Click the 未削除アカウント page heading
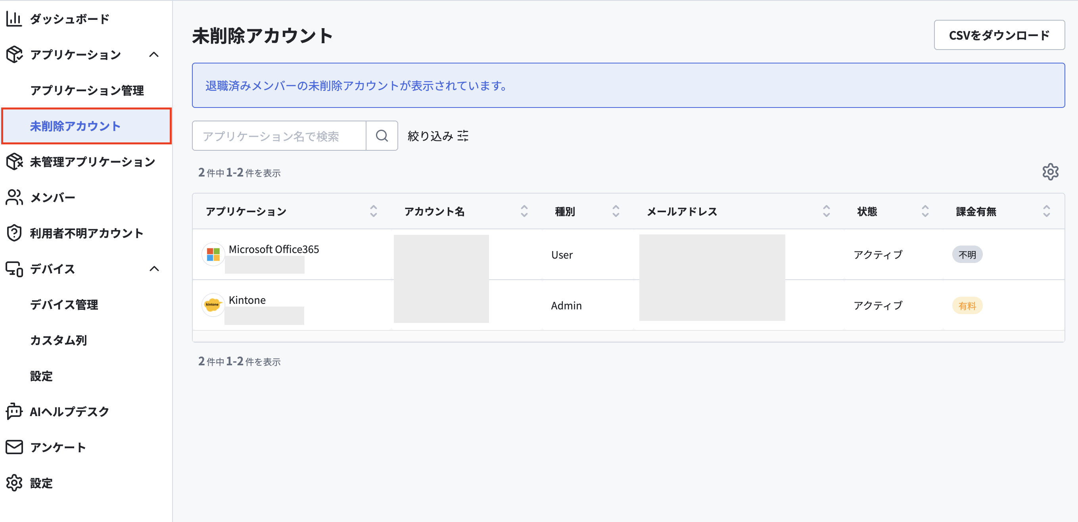 point(262,36)
